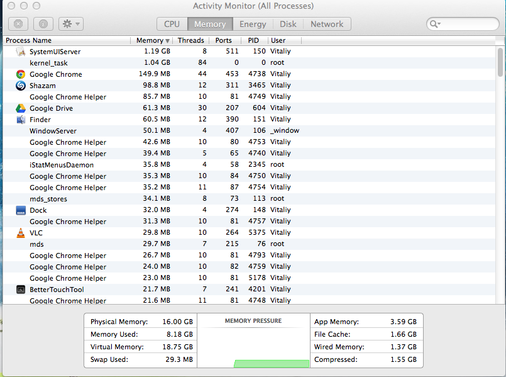Select the Memory tab
Screen dimensions: 506x377
pos(210,24)
